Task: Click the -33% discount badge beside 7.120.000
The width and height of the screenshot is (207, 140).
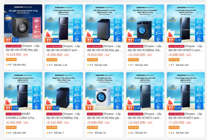Action: click(x=188, y=123)
